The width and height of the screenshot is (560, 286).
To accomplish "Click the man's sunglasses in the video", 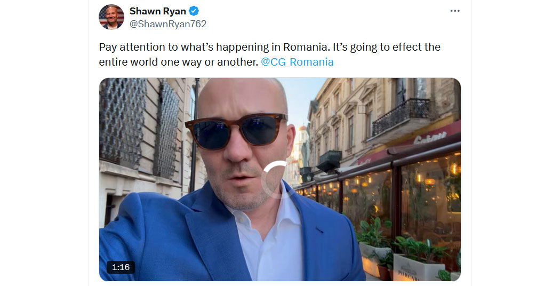I will click(x=236, y=131).
